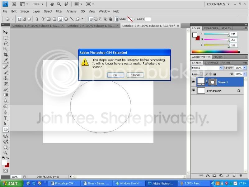Select the Lasso tool
The height and width of the screenshot is (187, 249).
[x=6, y=43]
